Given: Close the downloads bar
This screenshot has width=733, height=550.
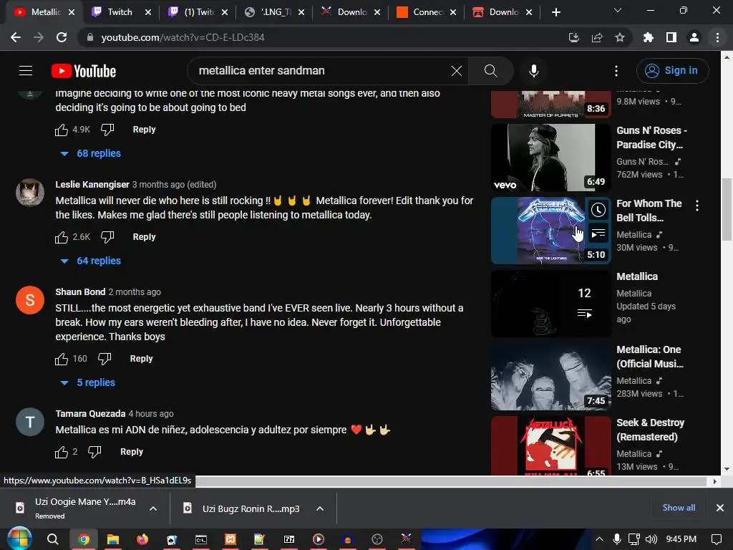Looking at the screenshot, I should (x=720, y=508).
